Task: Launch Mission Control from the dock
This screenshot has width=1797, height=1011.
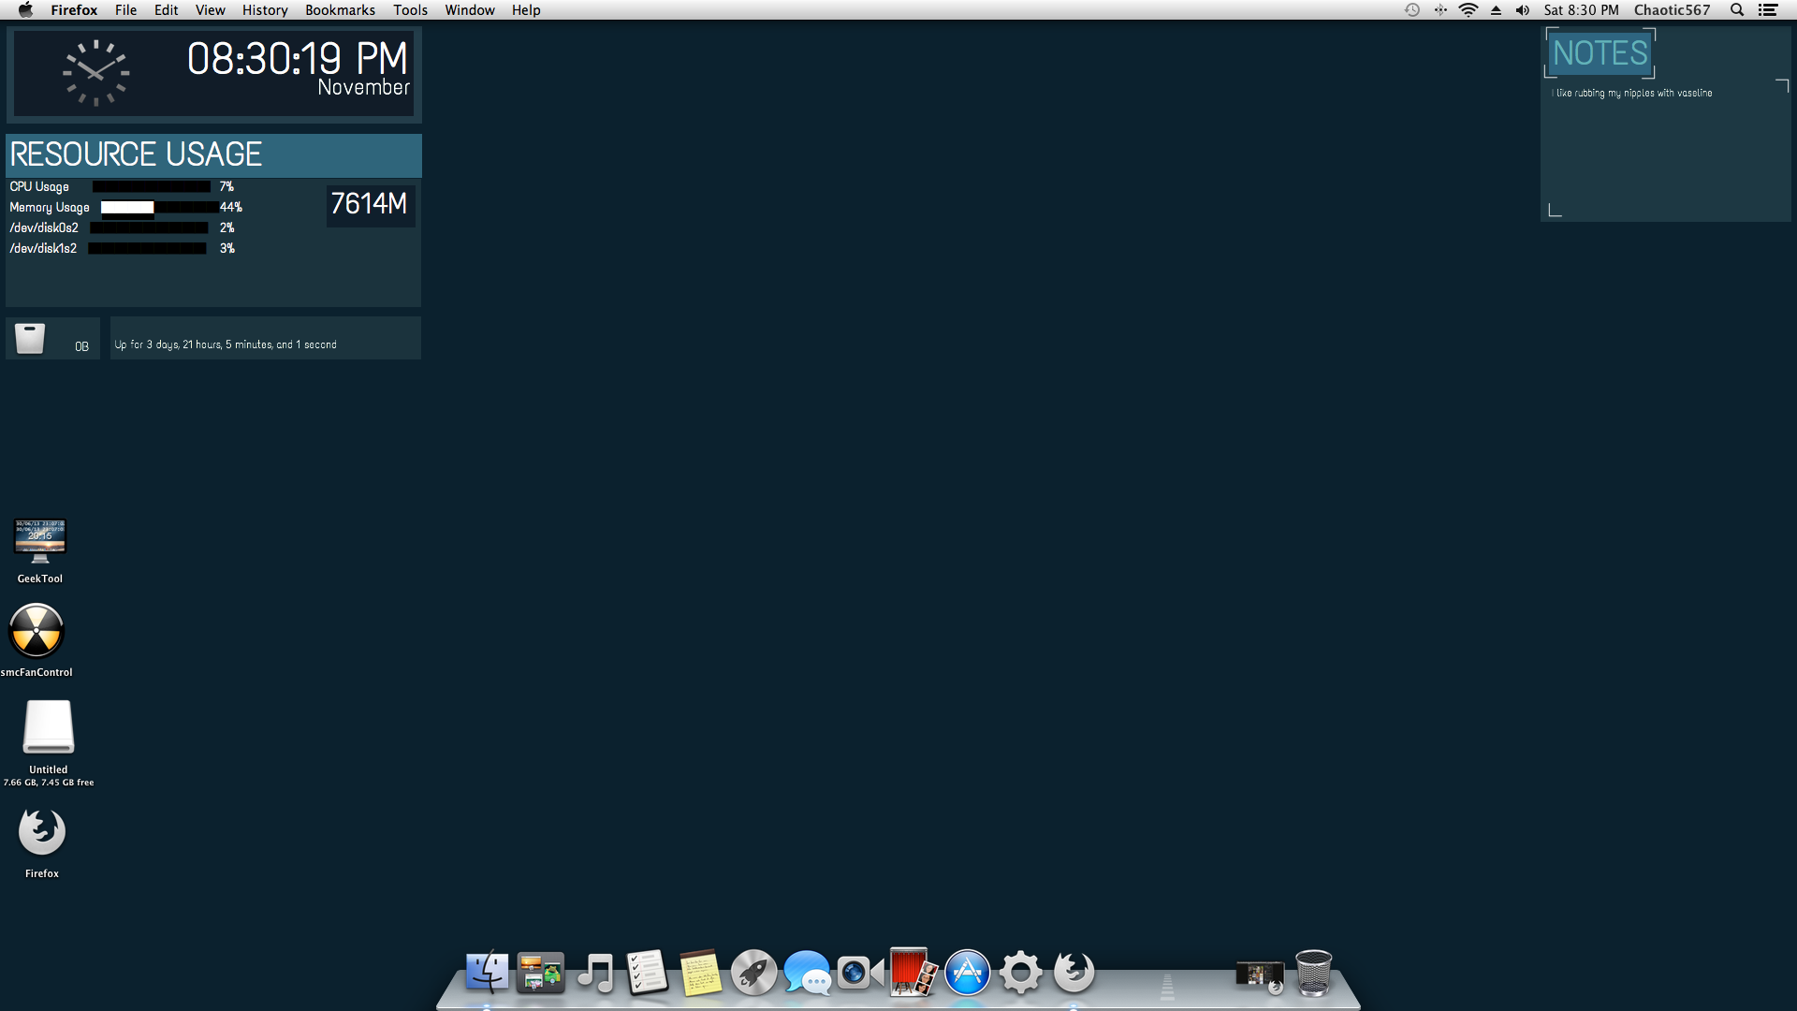Action: [x=540, y=974]
